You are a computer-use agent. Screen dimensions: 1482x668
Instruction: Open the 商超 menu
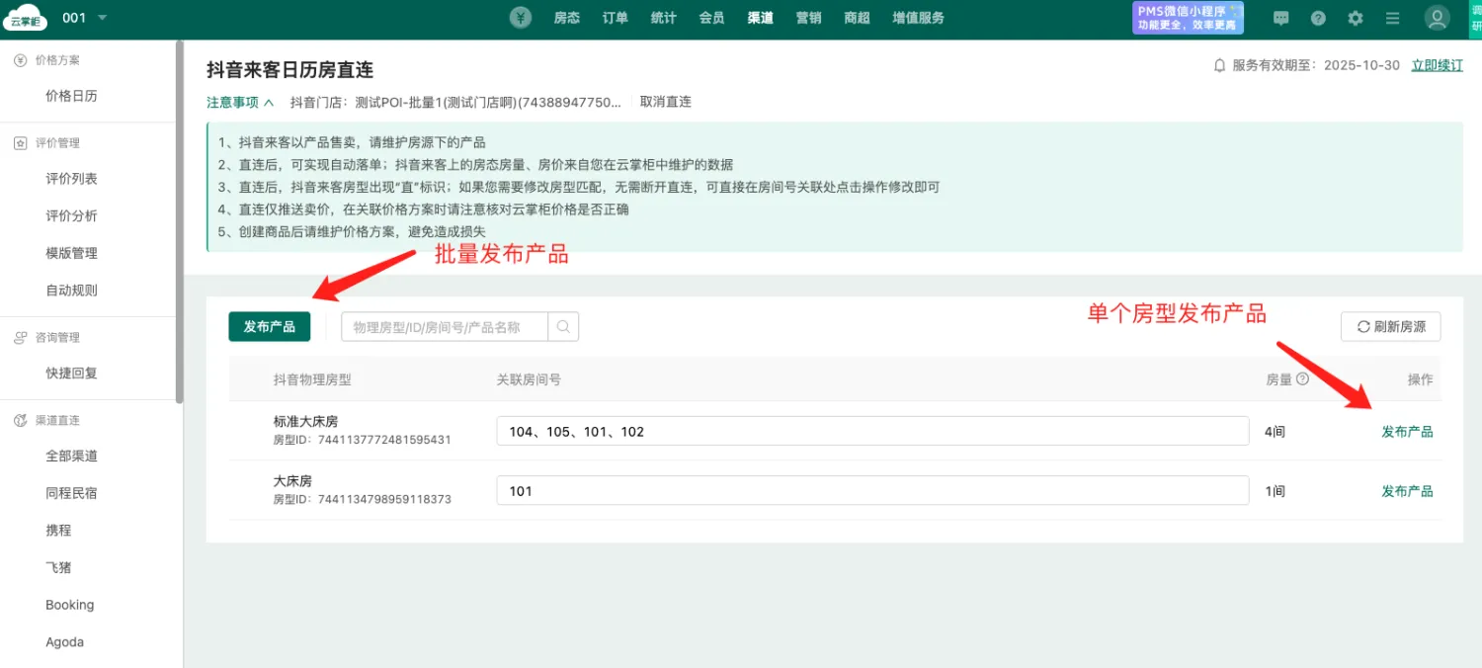point(858,18)
